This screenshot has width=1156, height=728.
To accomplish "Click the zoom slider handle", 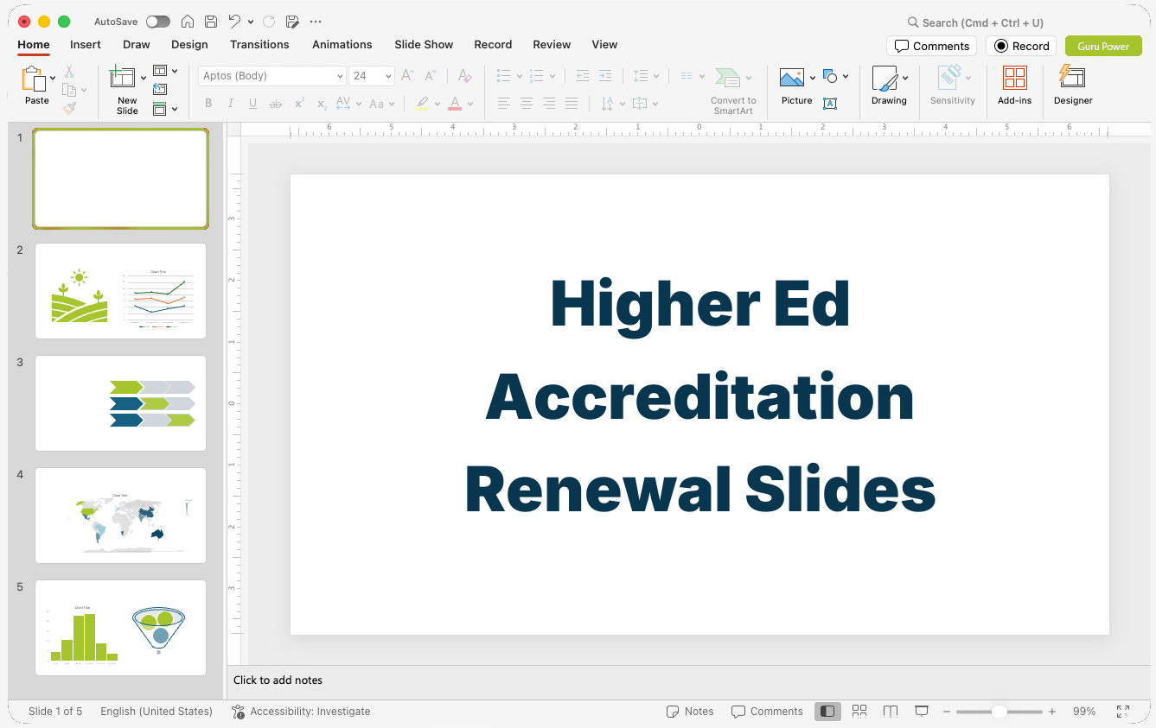I will 999,712.
